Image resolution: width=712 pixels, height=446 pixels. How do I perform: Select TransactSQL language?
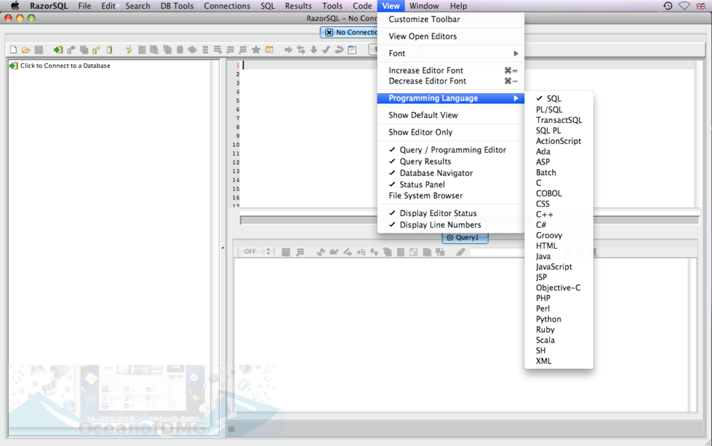[558, 120]
